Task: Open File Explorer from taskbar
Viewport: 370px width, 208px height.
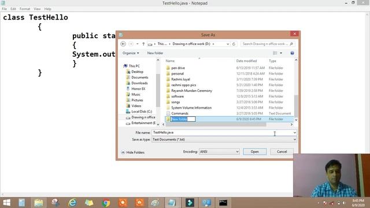Action: (x=39, y=203)
